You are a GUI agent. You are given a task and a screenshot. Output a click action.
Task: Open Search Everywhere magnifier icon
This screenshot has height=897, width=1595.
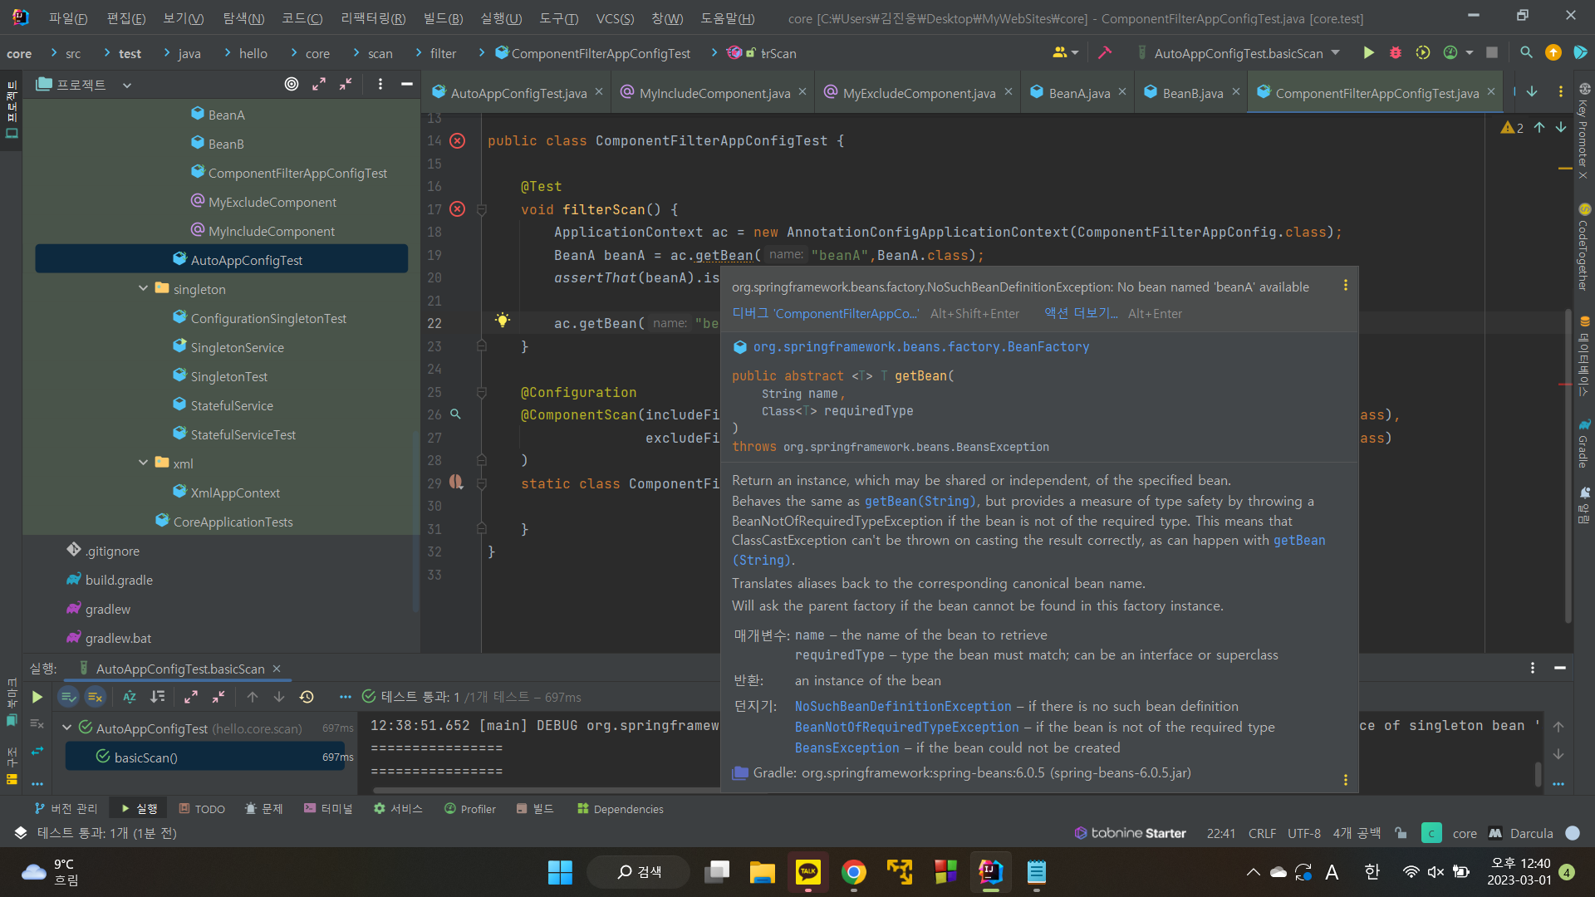click(x=1526, y=53)
